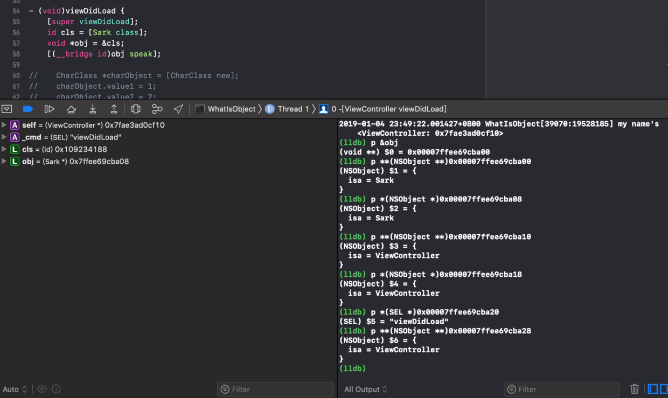Click the viewDidLoad method declaration

point(76,11)
